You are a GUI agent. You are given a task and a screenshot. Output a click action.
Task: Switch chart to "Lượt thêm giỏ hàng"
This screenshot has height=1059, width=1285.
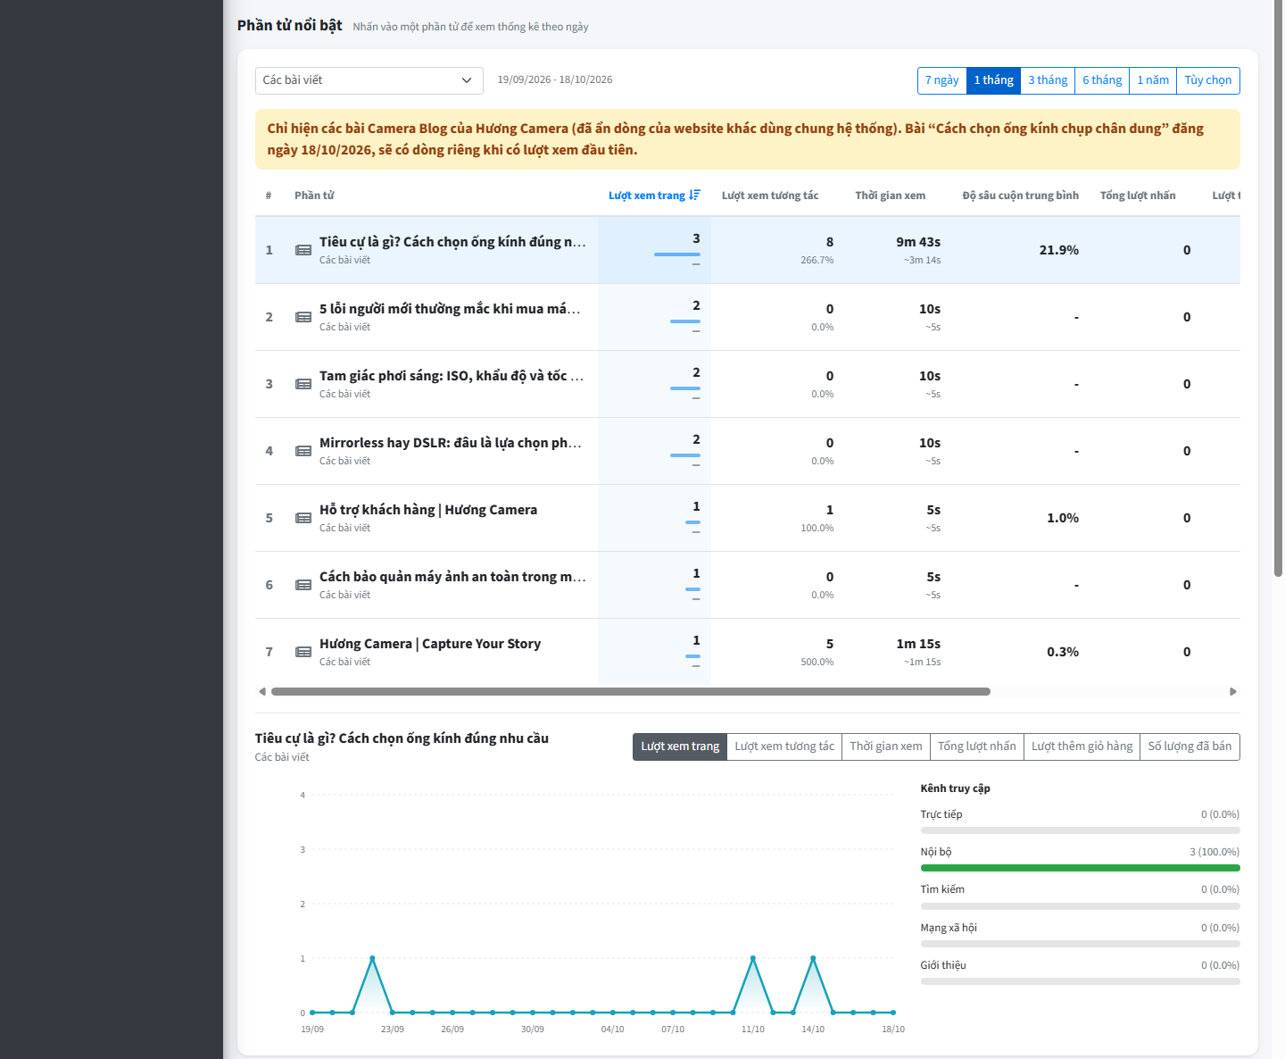(1082, 746)
